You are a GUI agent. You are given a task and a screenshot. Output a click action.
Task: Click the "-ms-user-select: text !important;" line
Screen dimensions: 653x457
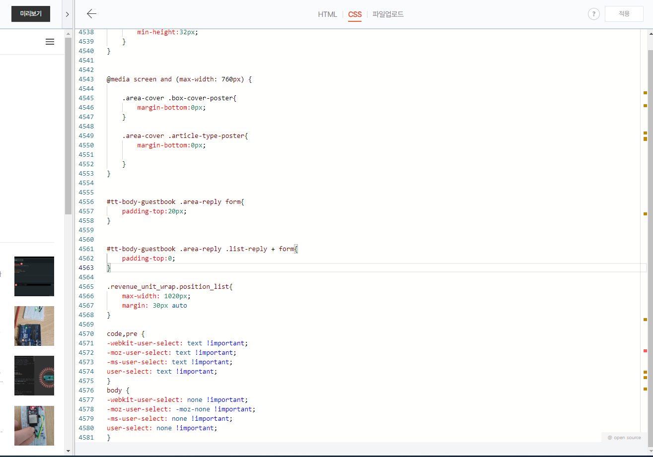click(170, 362)
